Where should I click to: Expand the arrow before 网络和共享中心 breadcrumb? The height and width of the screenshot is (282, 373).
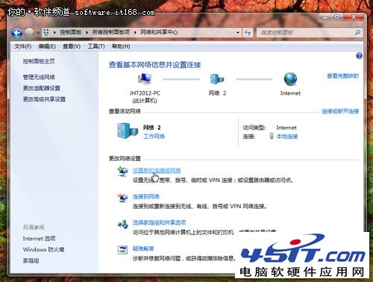pyautogui.click(x=135, y=32)
